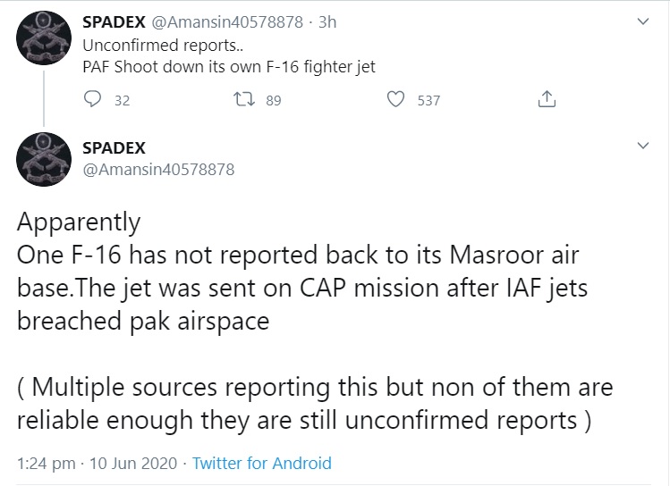This screenshot has width=670, height=486.
Task: Click SPADEX name above the main tweet
Action: click(x=114, y=147)
